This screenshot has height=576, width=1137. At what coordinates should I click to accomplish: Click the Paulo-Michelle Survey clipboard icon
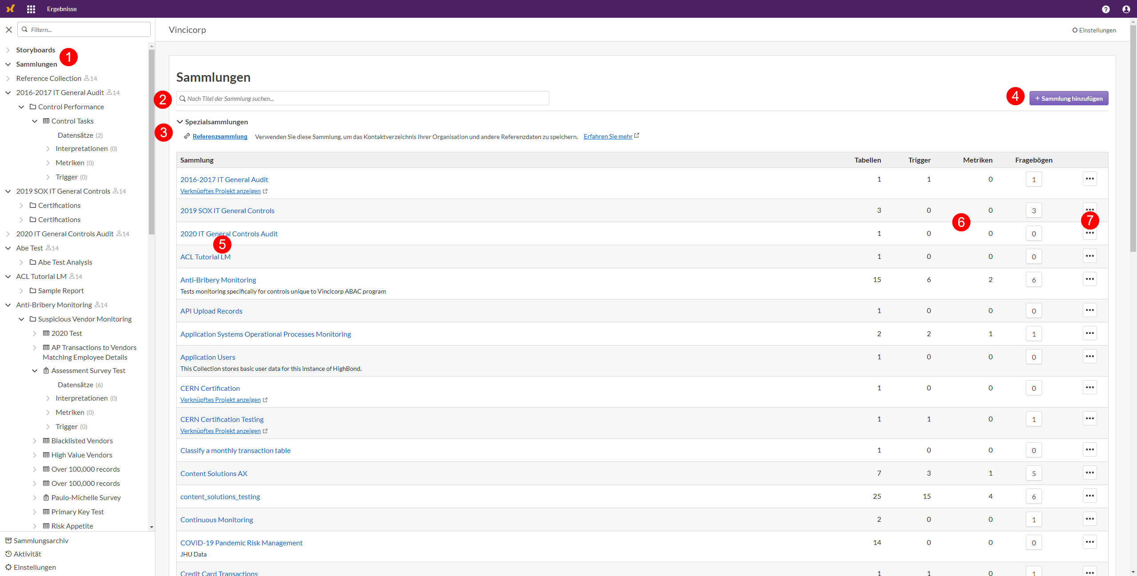click(x=46, y=497)
